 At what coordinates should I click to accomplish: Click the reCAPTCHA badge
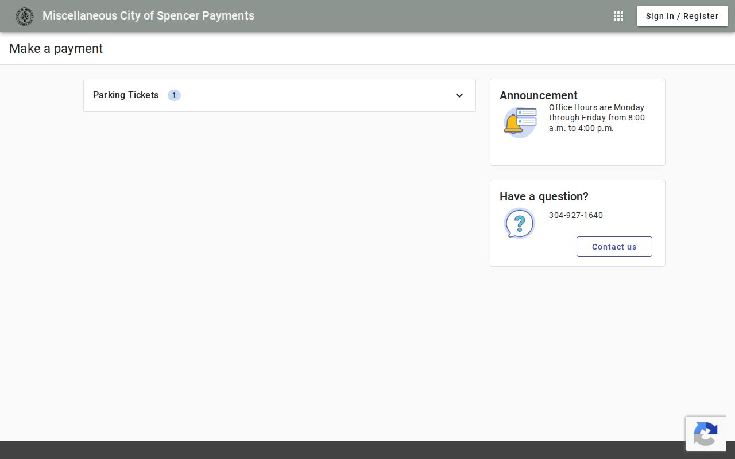tap(706, 433)
